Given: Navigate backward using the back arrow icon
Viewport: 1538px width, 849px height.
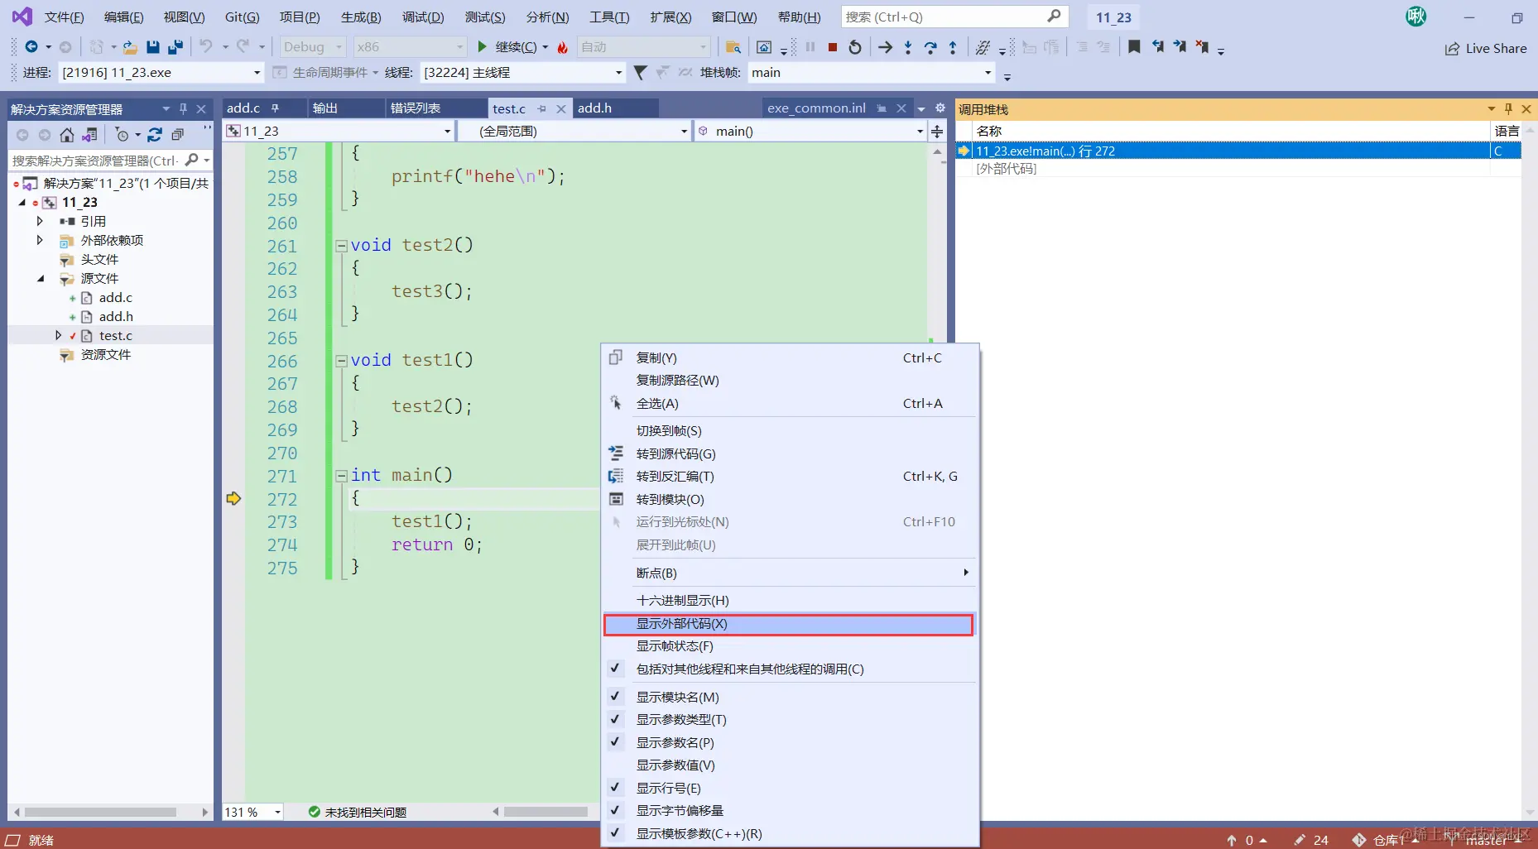Looking at the screenshot, I should [x=31, y=47].
